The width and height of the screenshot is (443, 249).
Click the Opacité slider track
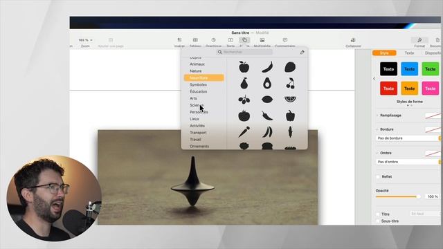[x=398, y=196]
